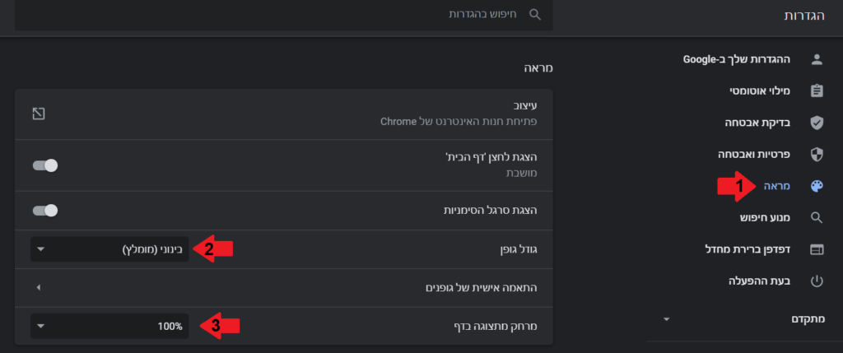843x353 pixels.
Task: Open the page zoom dropdown showing 100%
Action: [109, 326]
